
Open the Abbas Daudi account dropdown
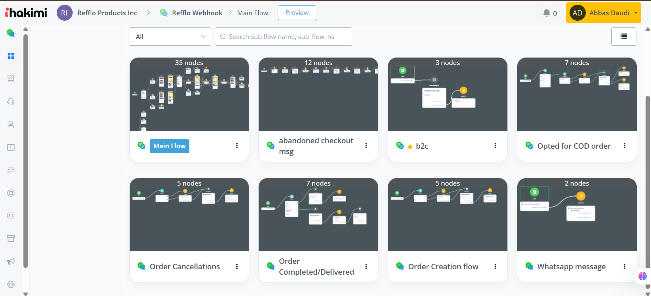tap(603, 13)
